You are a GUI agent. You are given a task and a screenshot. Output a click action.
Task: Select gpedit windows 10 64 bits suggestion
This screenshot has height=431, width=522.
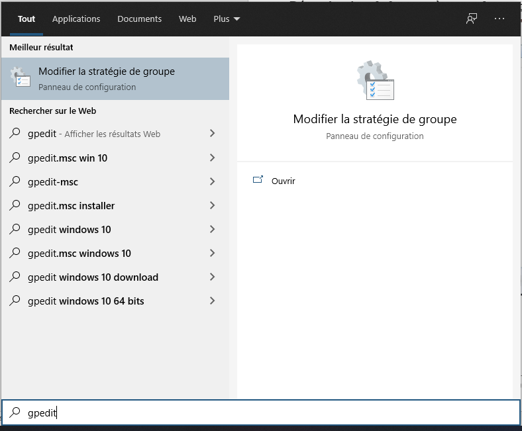115,301
